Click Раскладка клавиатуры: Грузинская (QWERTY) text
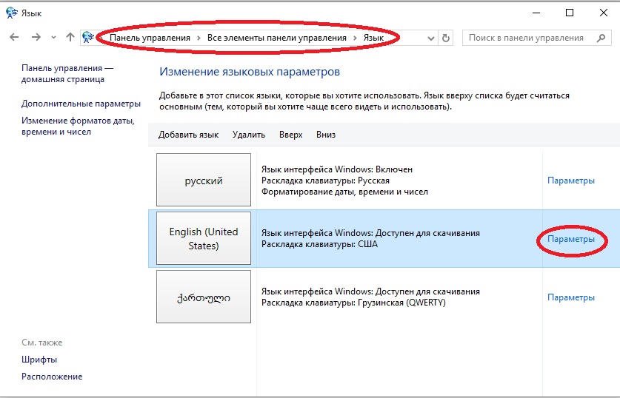The height and width of the screenshot is (398, 620). click(x=353, y=303)
